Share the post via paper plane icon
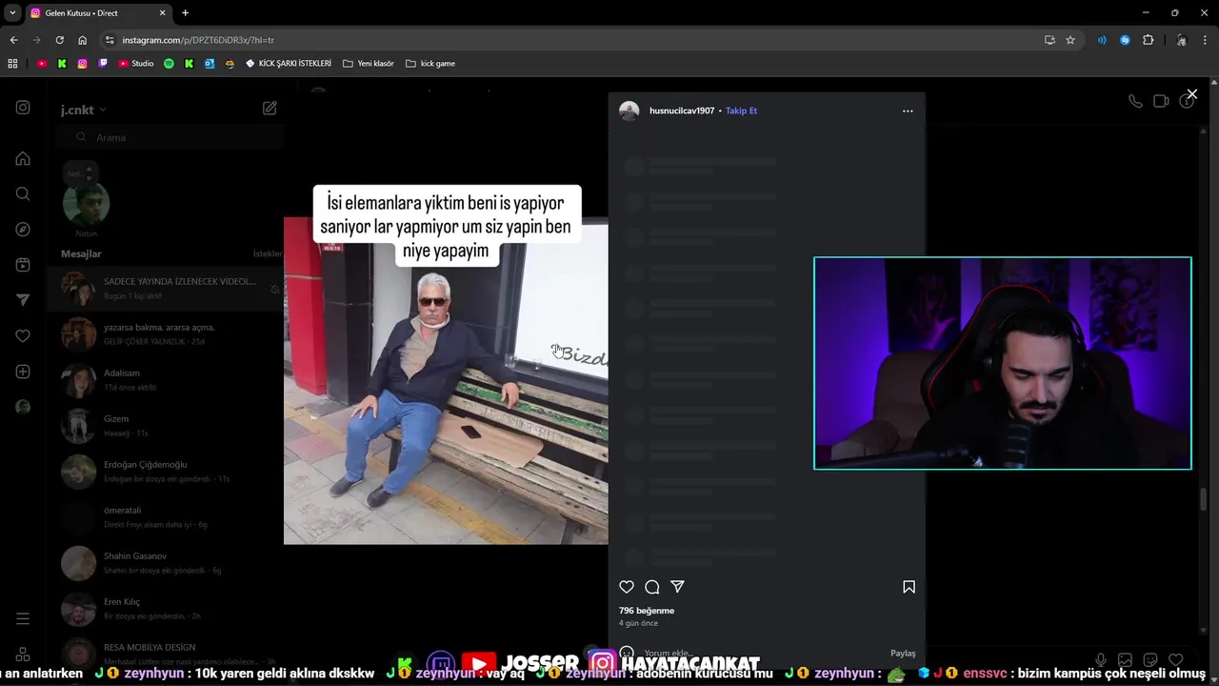Image resolution: width=1219 pixels, height=686 pixels. [677, 587]
